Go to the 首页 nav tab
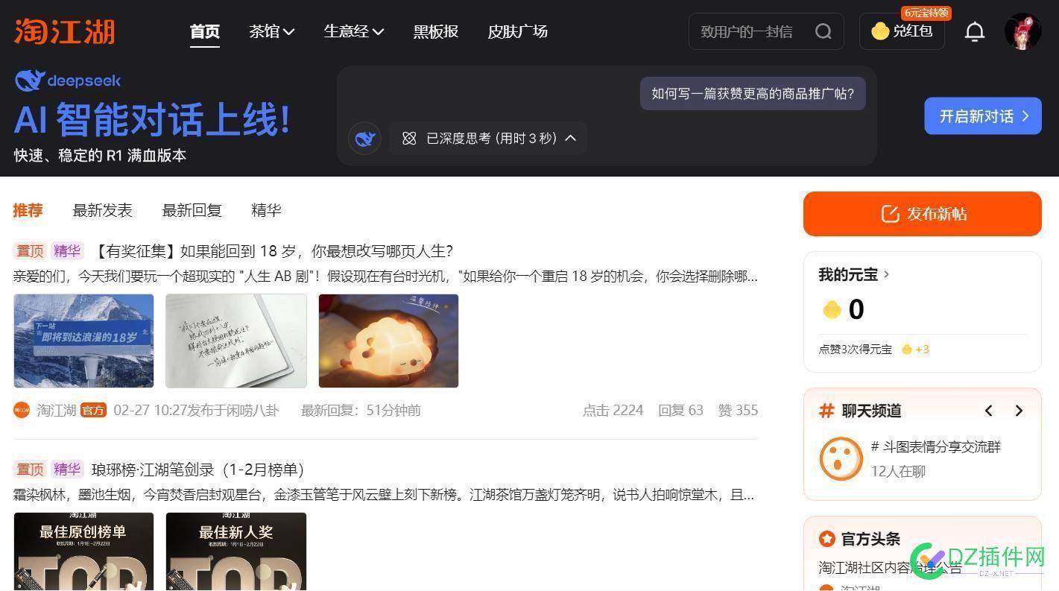This screenshot has height=591, width=1059. click(205, 31)
